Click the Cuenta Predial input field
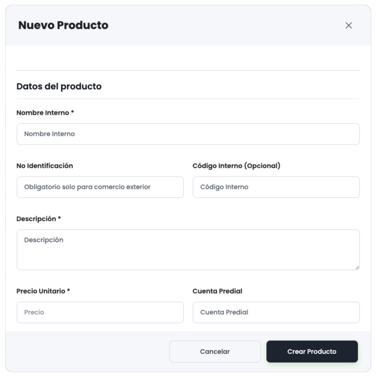 point(276,312)
